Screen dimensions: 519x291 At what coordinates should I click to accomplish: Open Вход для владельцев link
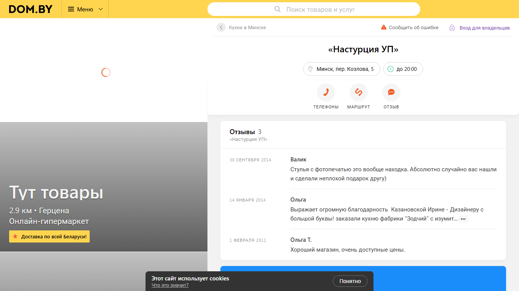pyautogui.click(x=485, y=28)
